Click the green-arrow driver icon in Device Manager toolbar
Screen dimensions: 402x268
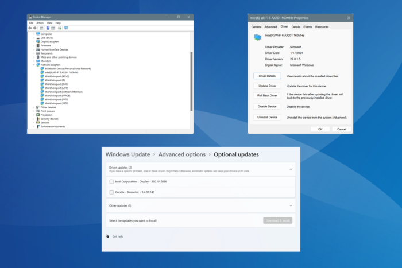(60, 28)
